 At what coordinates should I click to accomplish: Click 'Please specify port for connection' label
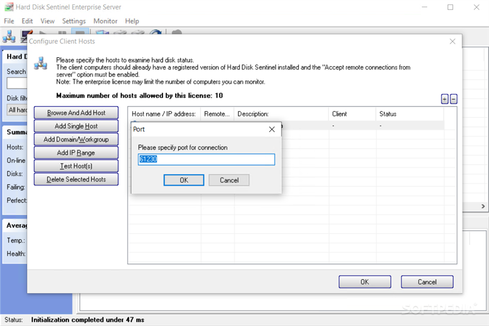tap(183, 148)
